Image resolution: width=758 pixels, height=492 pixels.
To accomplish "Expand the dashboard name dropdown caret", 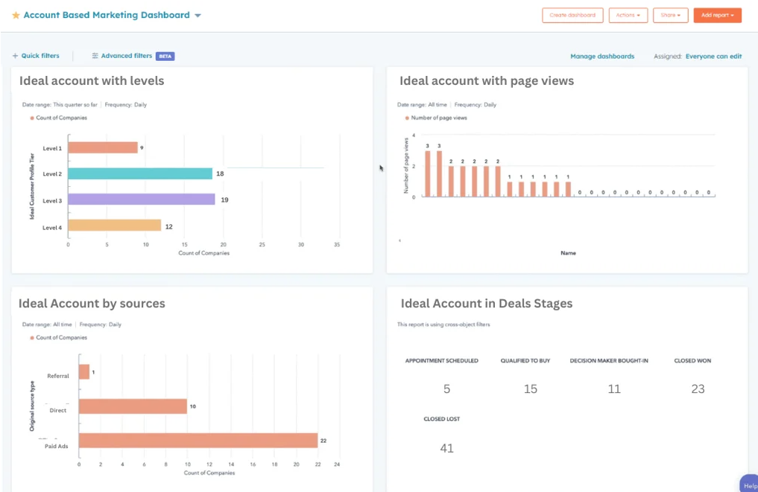I will (198, 16).
